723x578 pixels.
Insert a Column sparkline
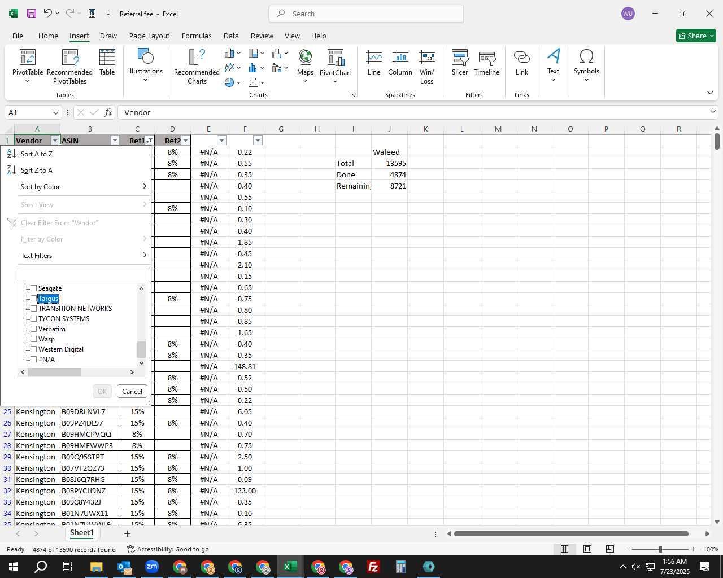coord(400,63)
